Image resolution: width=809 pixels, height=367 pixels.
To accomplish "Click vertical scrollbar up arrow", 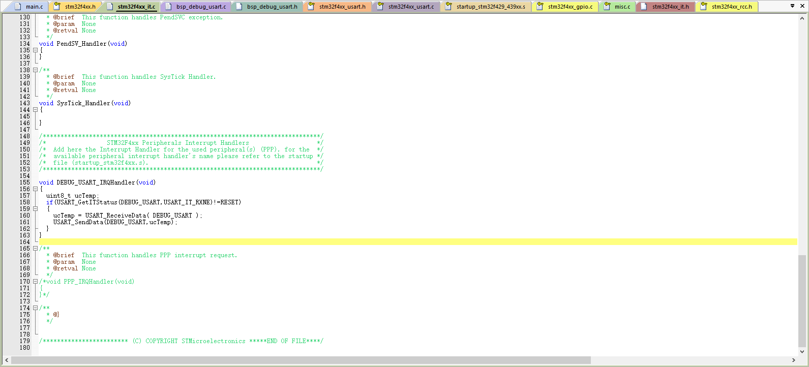I will [x=802, y=18].
